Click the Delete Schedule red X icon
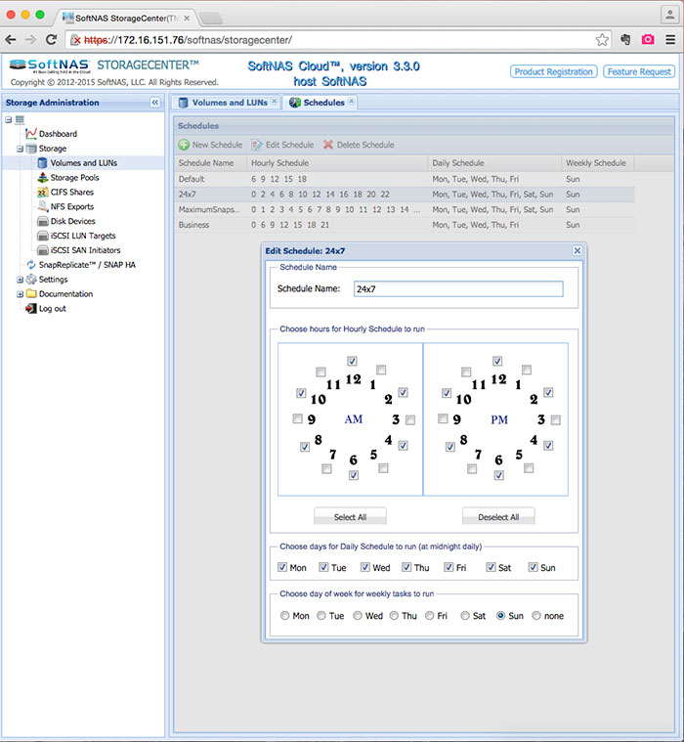Viewport: 684px width, 742px height. click(x=327, y=145)
